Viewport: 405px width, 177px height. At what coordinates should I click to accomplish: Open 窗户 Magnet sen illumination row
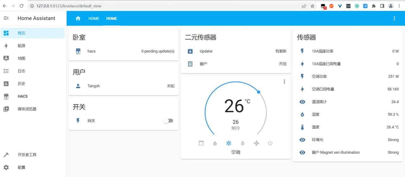pos(348,152)
